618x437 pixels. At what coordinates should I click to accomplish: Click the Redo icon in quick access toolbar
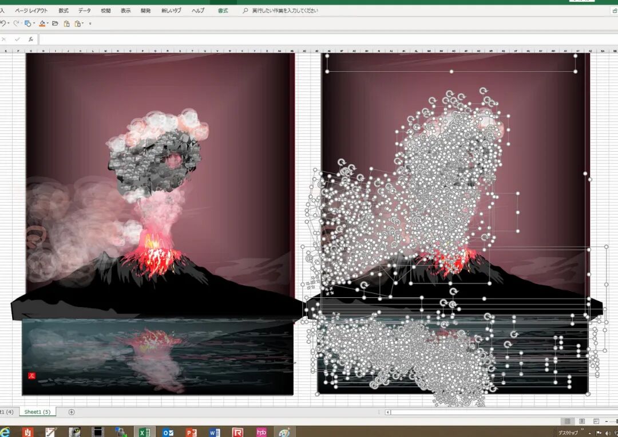(16, 23)
